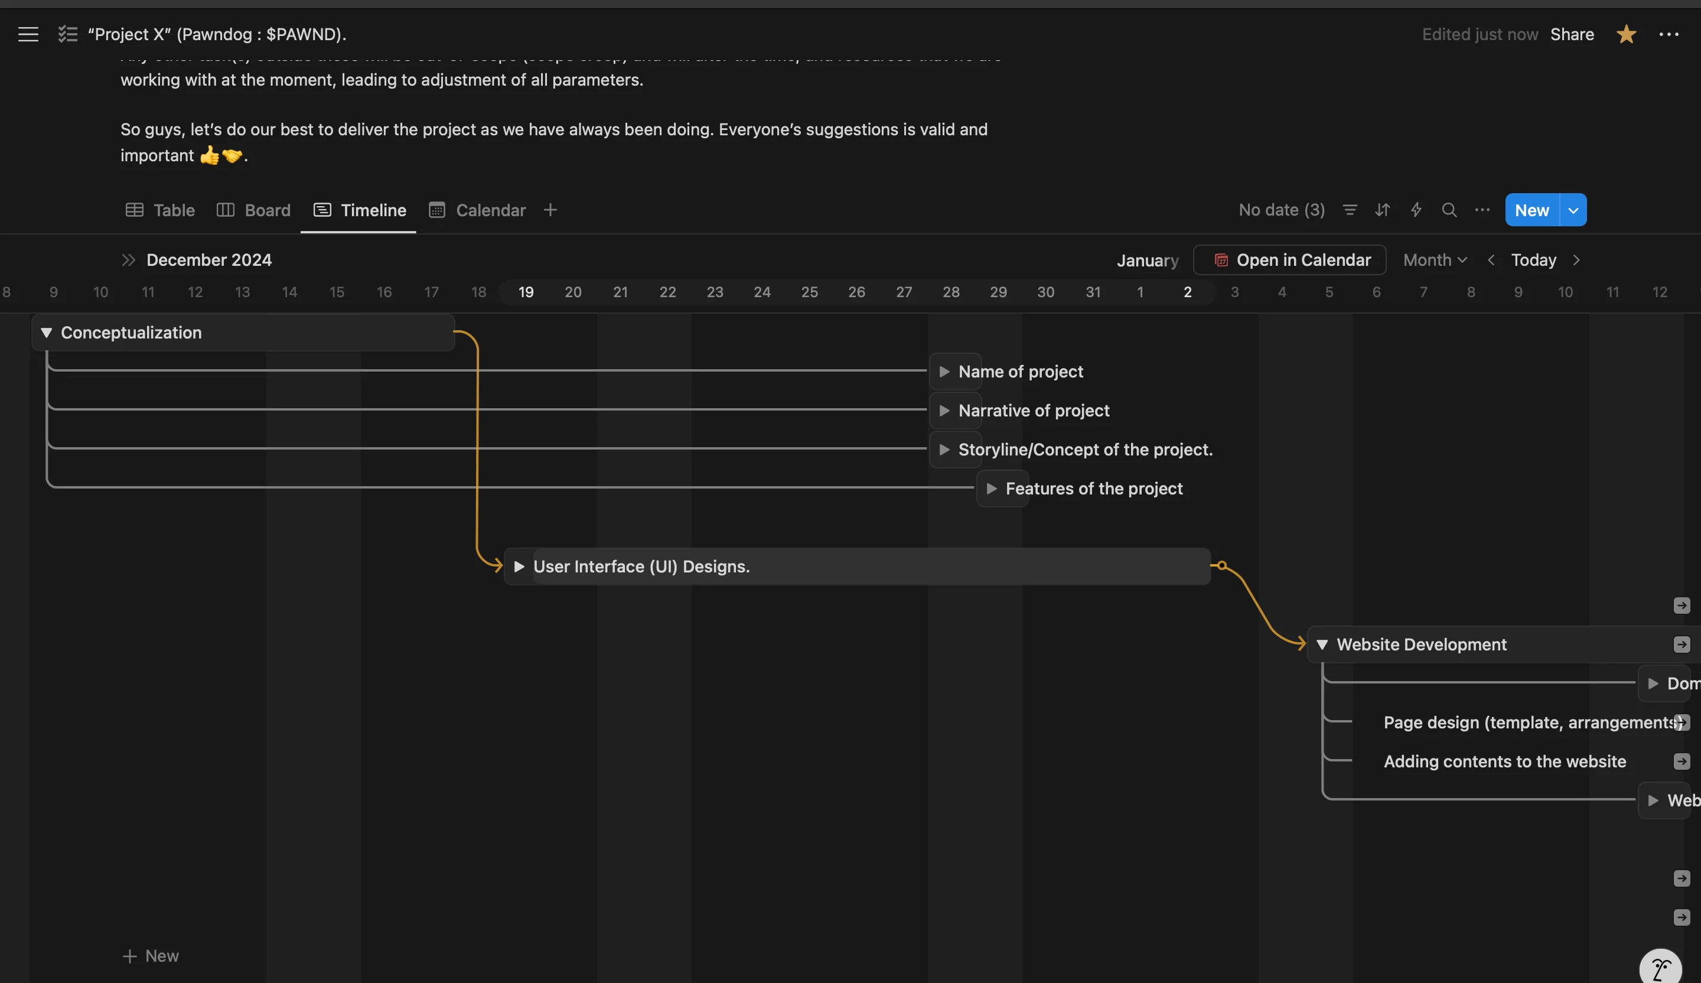The height and width of the screenshot is (983, 1701).
Task: Click Share in the top bar
Action: coord(1572,34)
